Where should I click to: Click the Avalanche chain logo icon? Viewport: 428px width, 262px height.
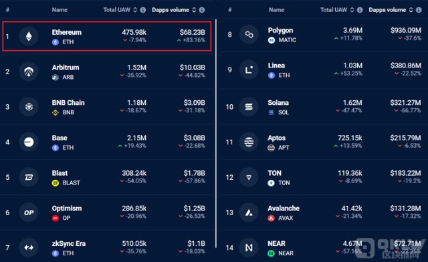coord(249,213)
